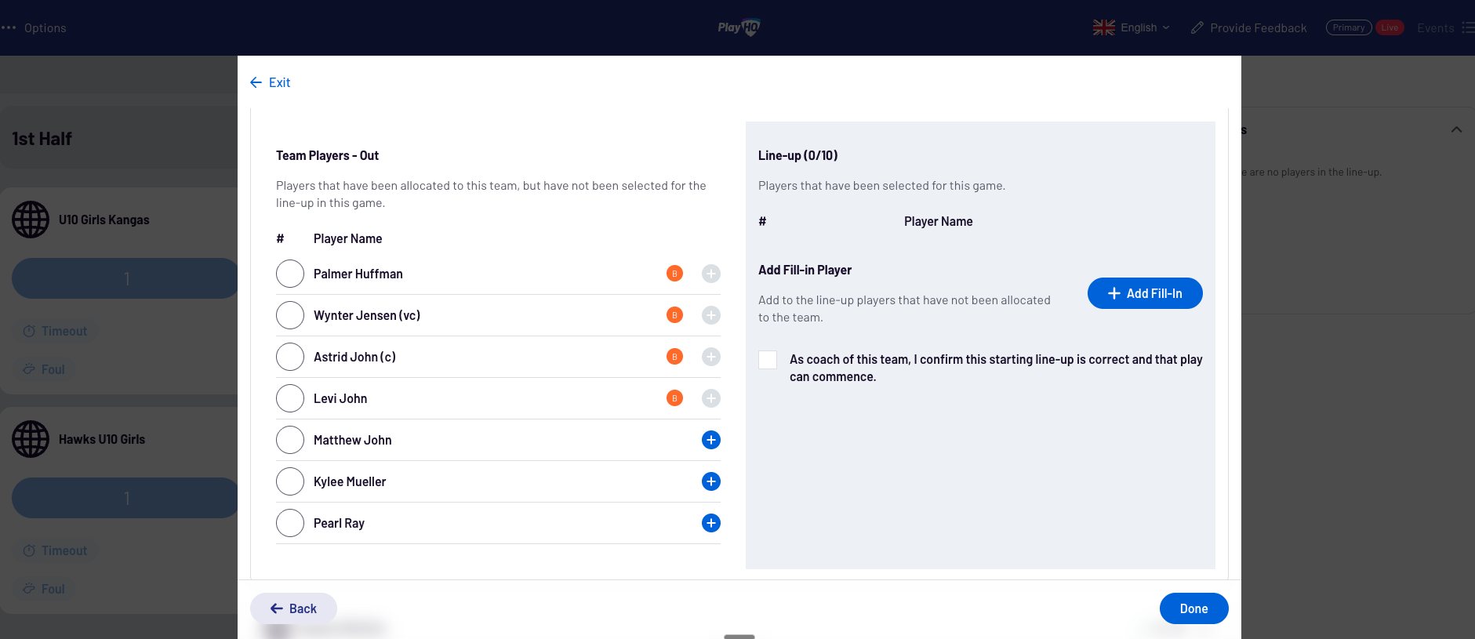
Task: Click the Pearl Ray player name
Action: 339,523
